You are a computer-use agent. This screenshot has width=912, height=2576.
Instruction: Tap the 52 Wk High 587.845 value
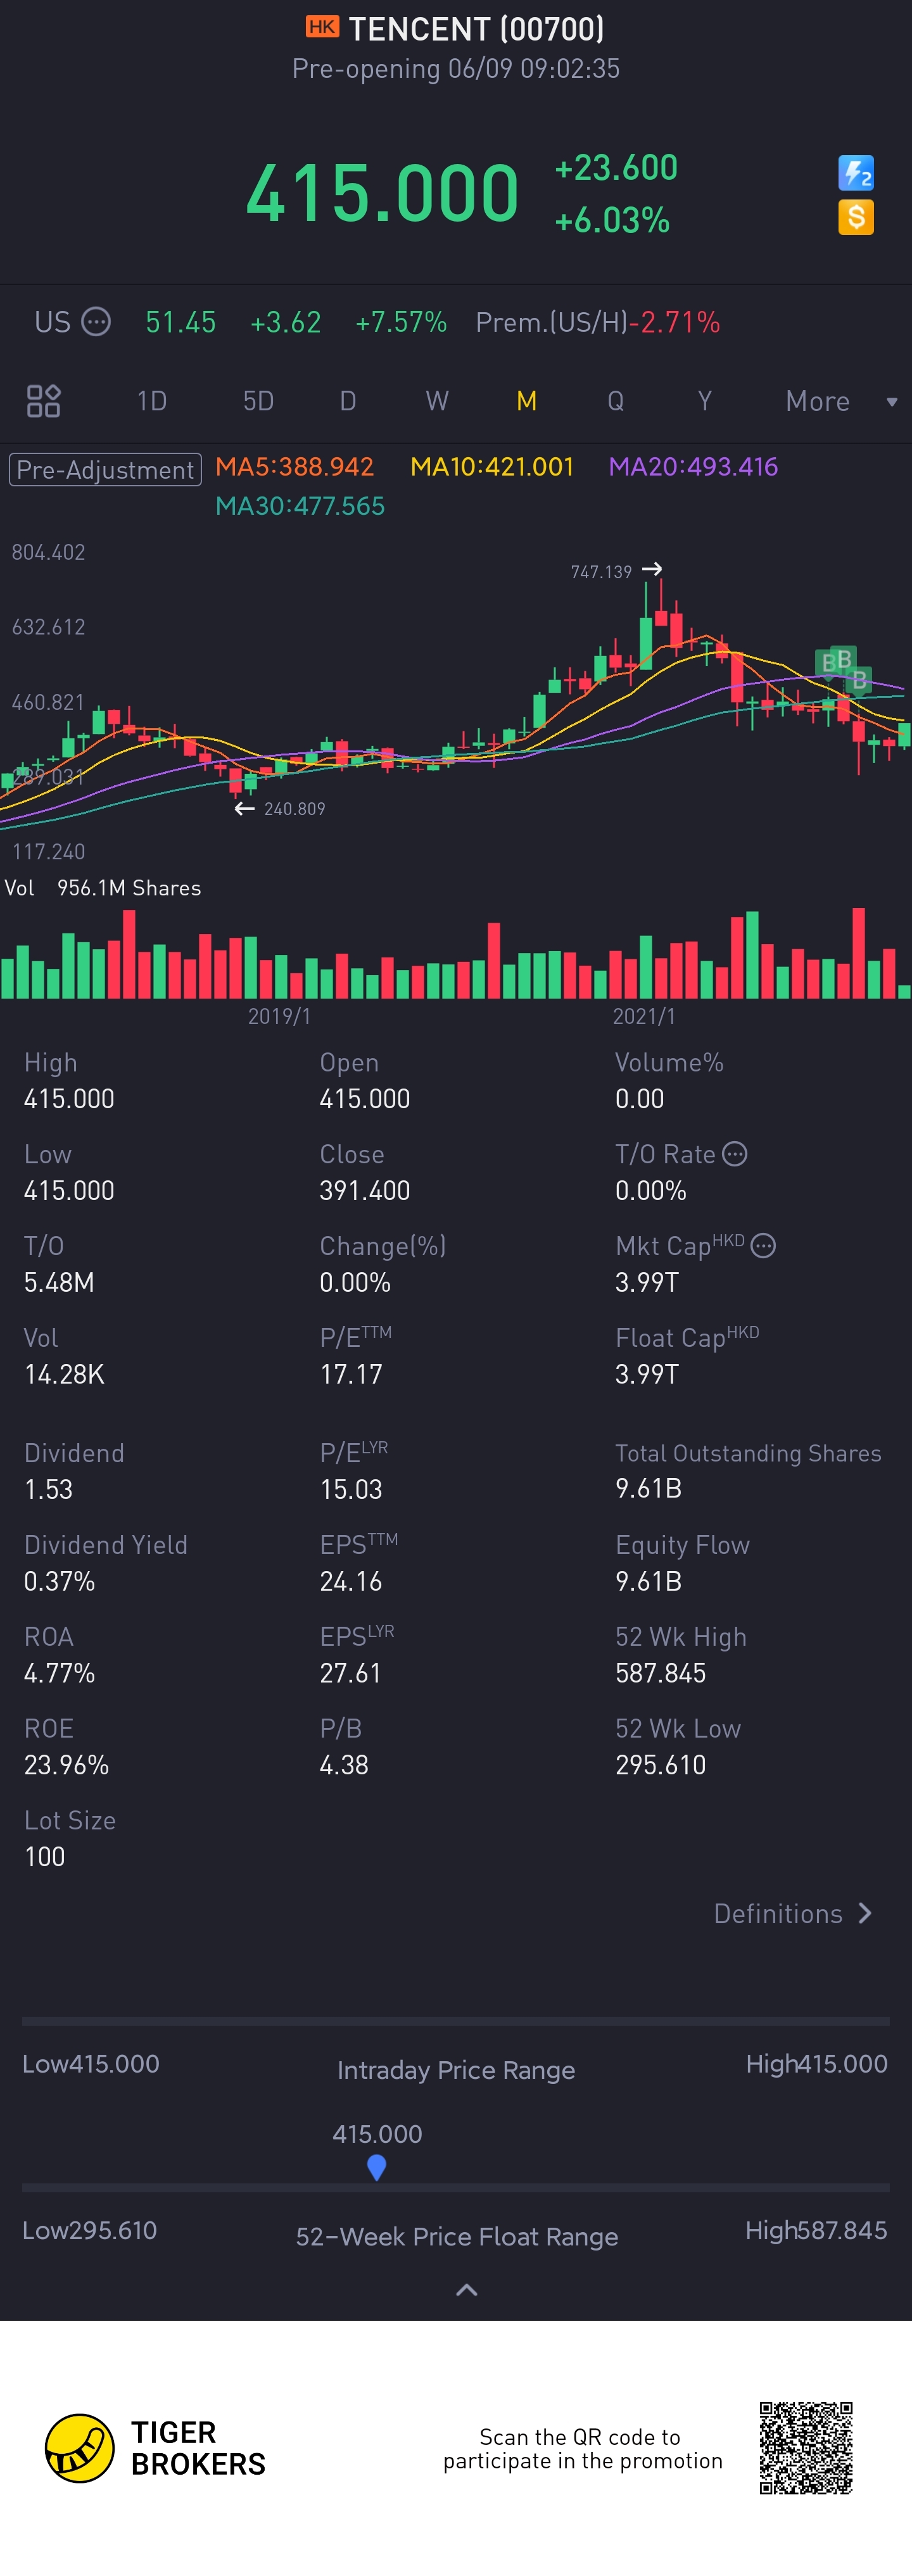[x=661, y=1673]
